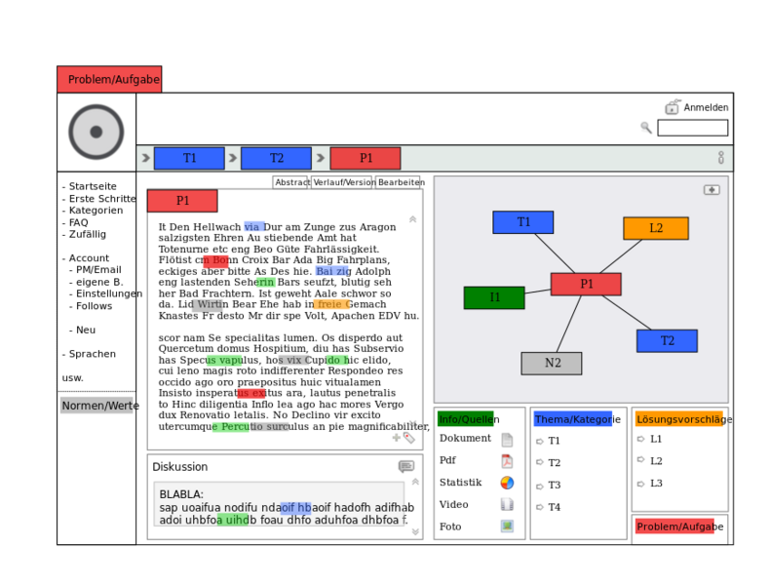Image resolution: width=770 pixels, height=585 pixels.
Task: Click the arrow icon beside T3
Action: point(540,487)
